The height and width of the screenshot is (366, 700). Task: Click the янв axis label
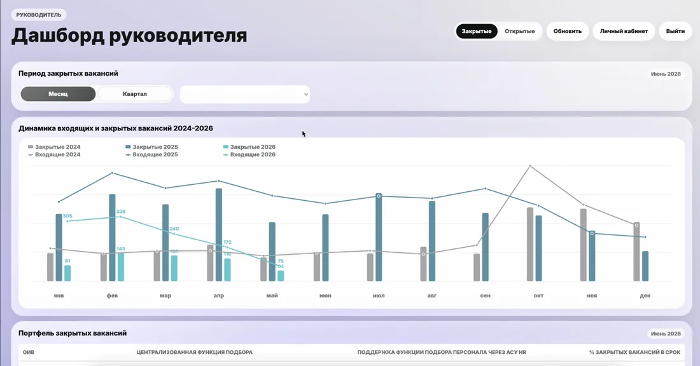tap(59, 295)
